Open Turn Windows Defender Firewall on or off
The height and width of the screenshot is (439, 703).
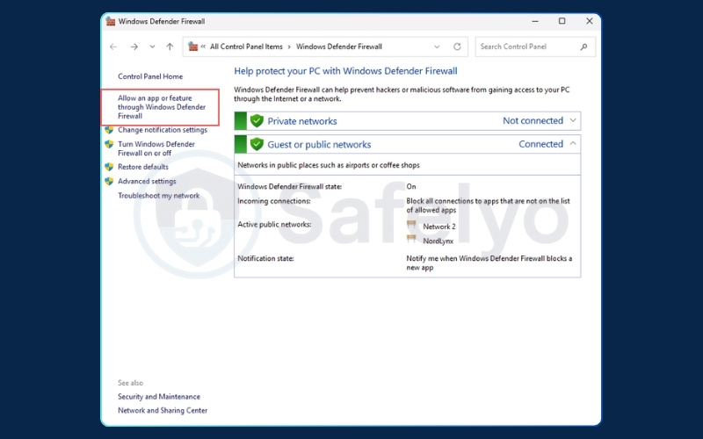click(x=156, y=148)
